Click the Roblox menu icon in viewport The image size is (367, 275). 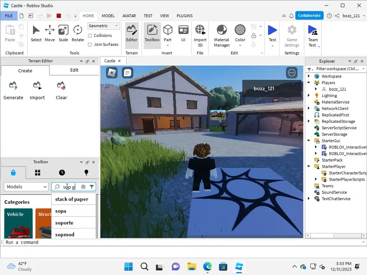pos(112,73)
